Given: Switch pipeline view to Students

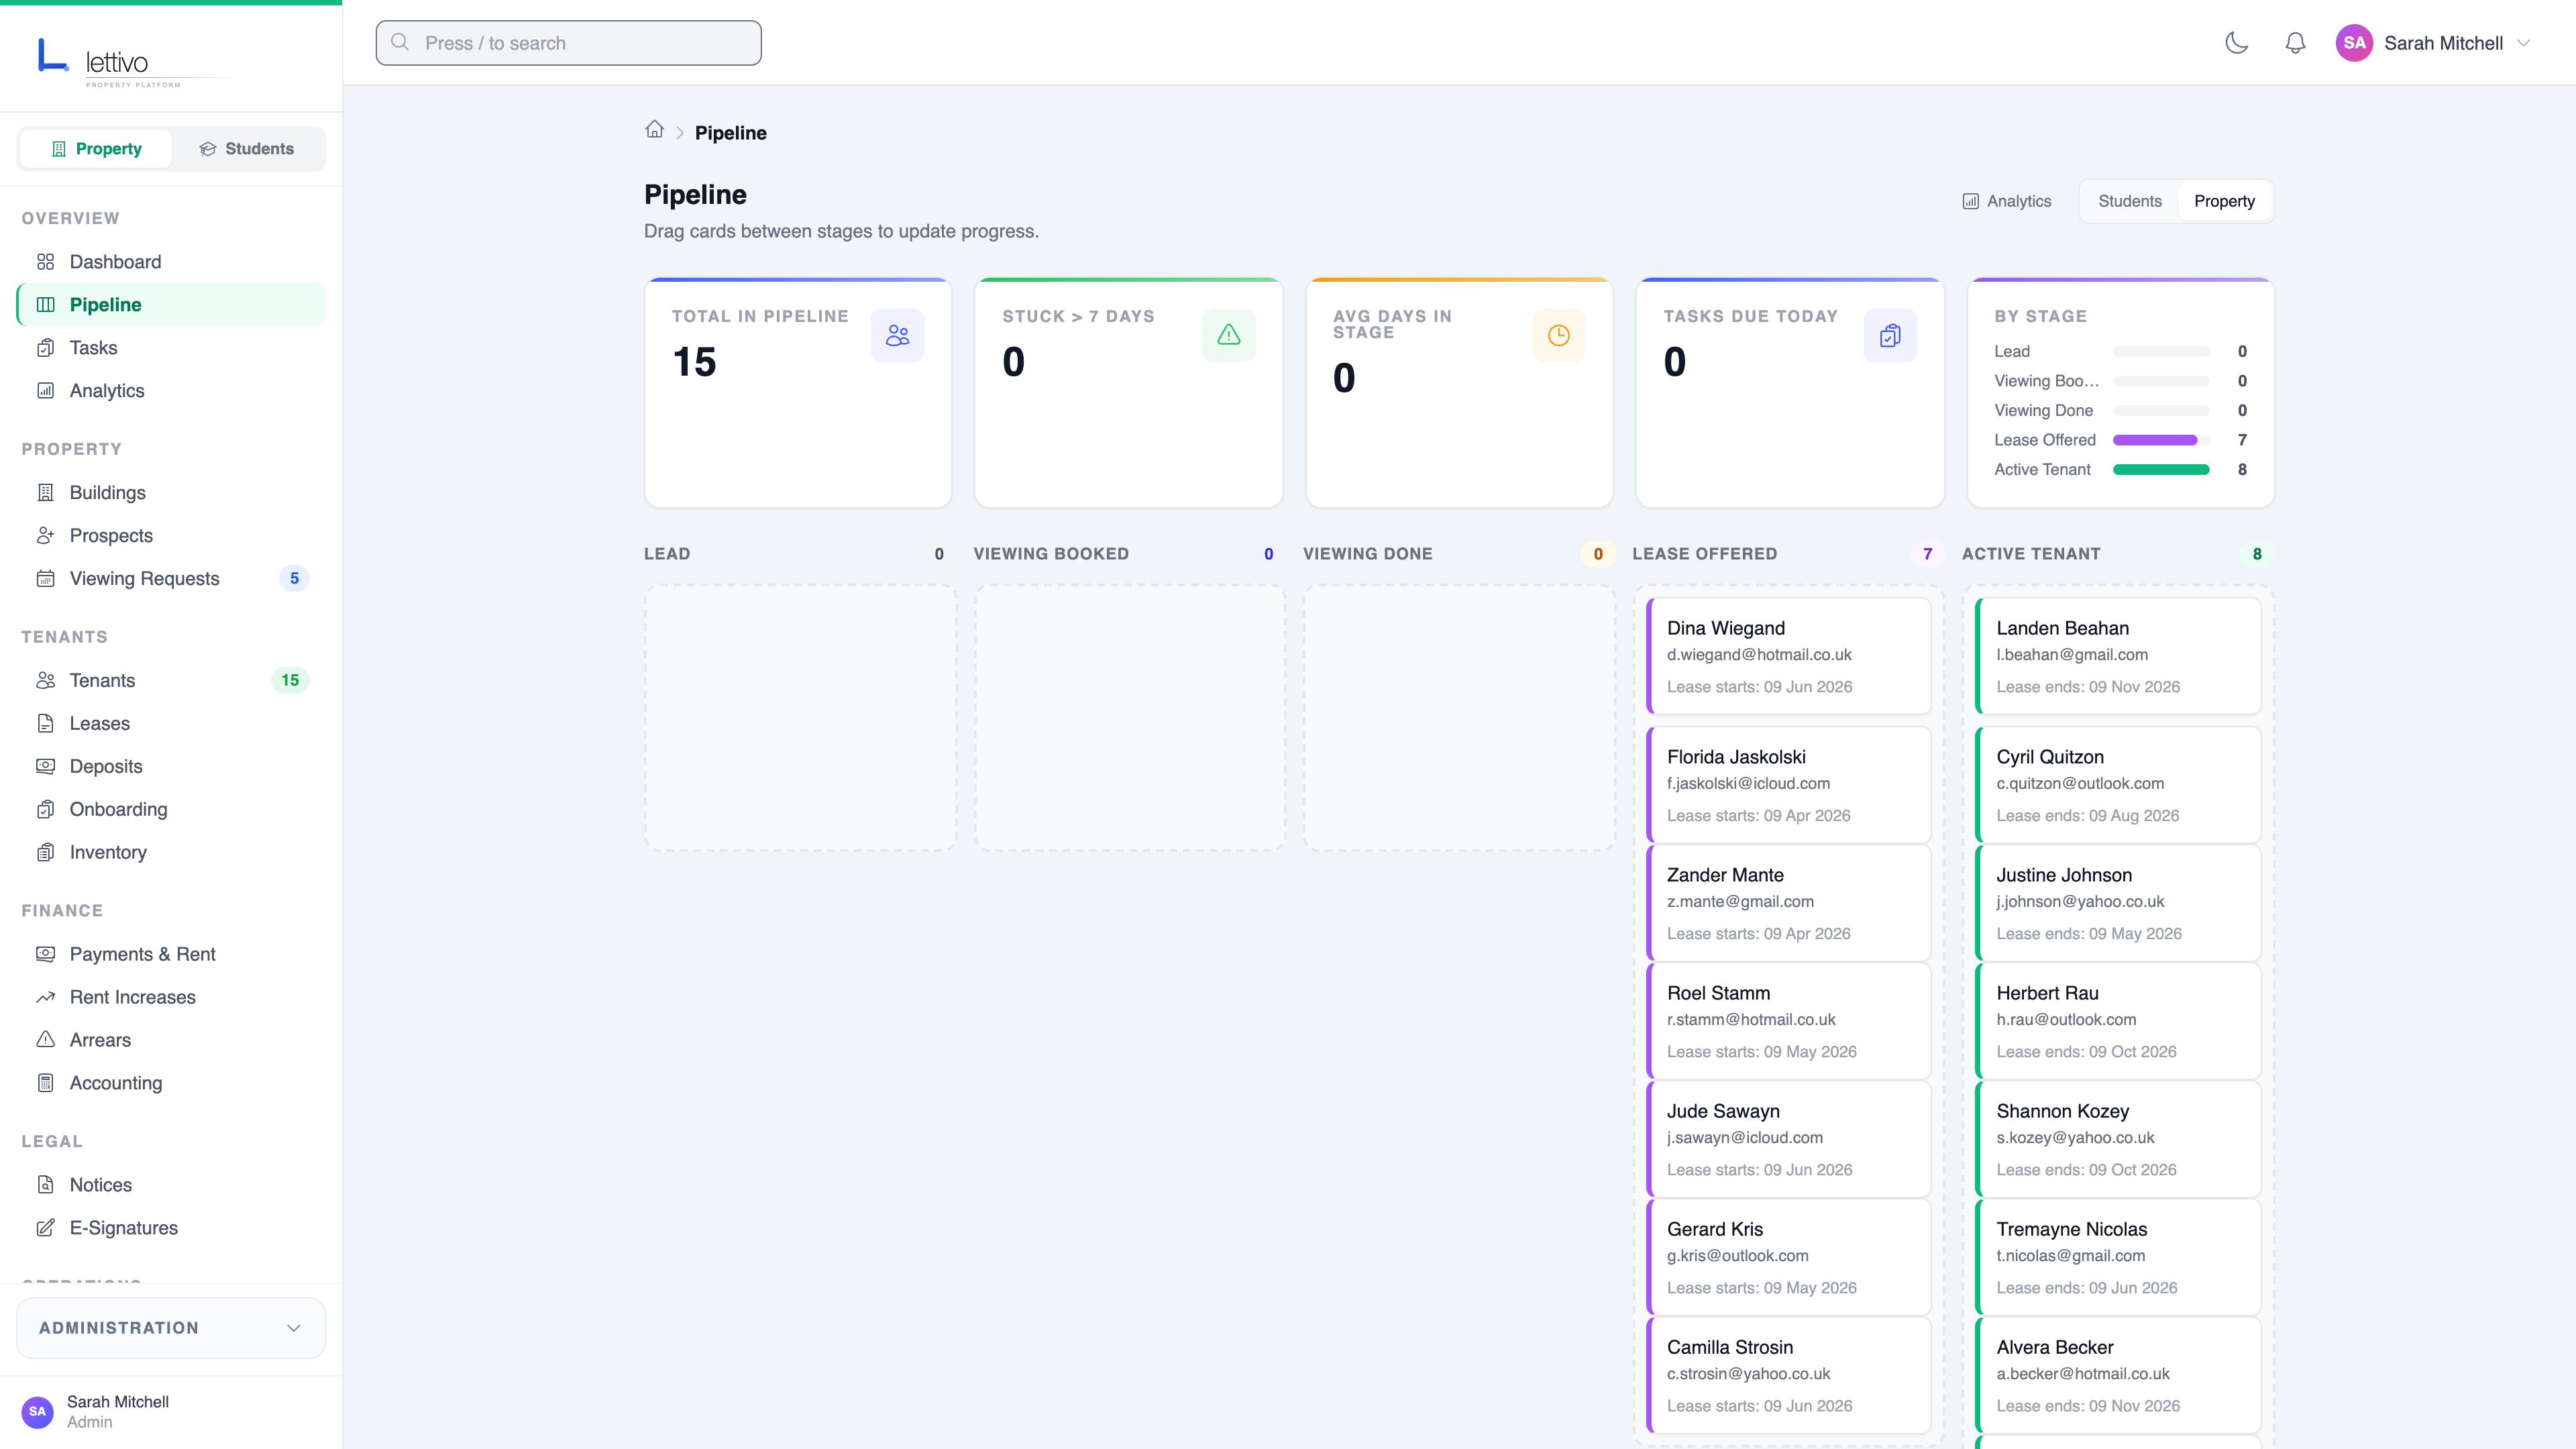Looking at the screenshot, I should pyautogui.click(x=2129, y=201).
